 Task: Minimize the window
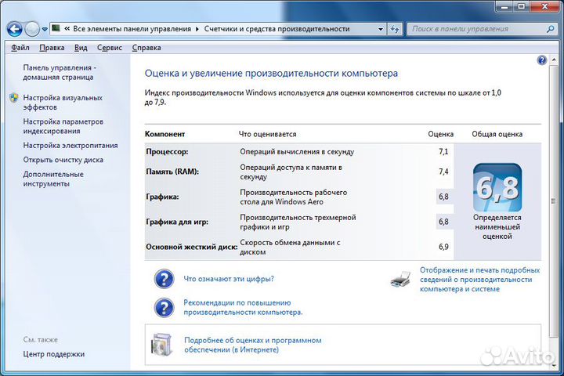pyautogui.click(x=504, y=7)
